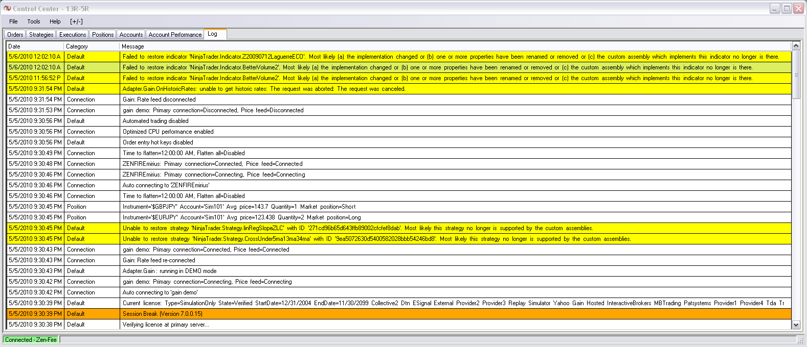
Task: Switch to the Strategies tab
Action: 41,35
